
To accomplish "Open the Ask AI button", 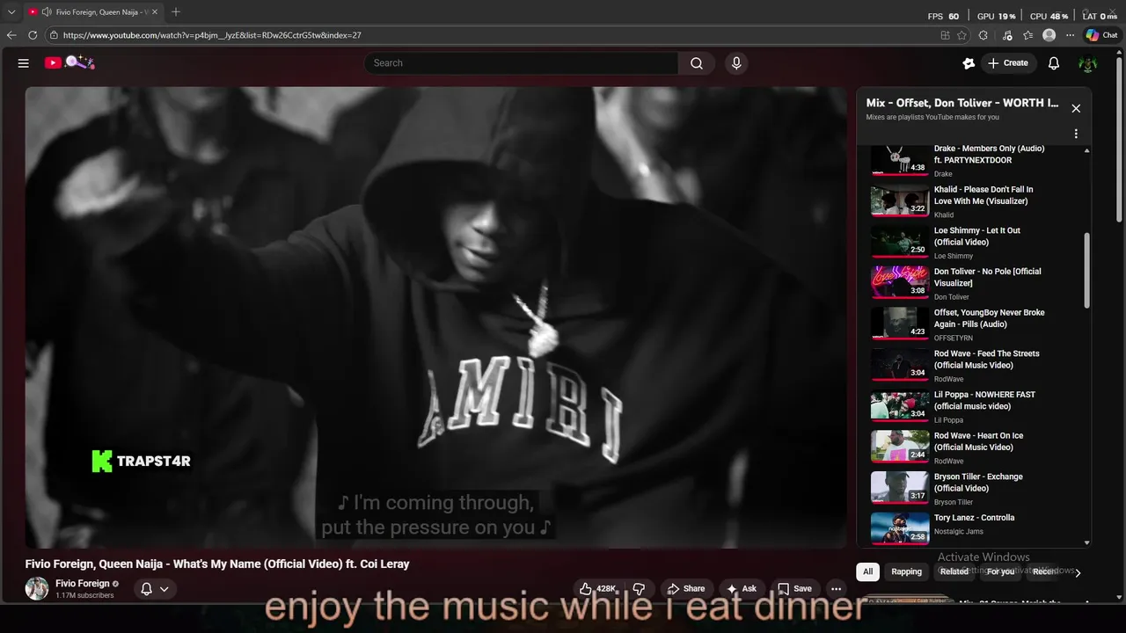I will coord(742,589).
